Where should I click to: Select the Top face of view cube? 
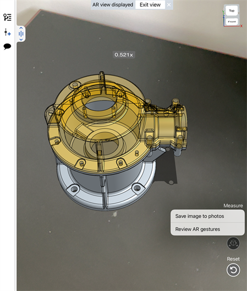(232, 10)
